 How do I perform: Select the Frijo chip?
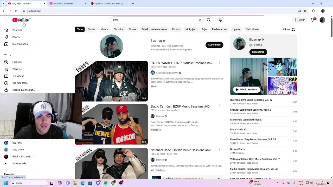tap(204, 29)
